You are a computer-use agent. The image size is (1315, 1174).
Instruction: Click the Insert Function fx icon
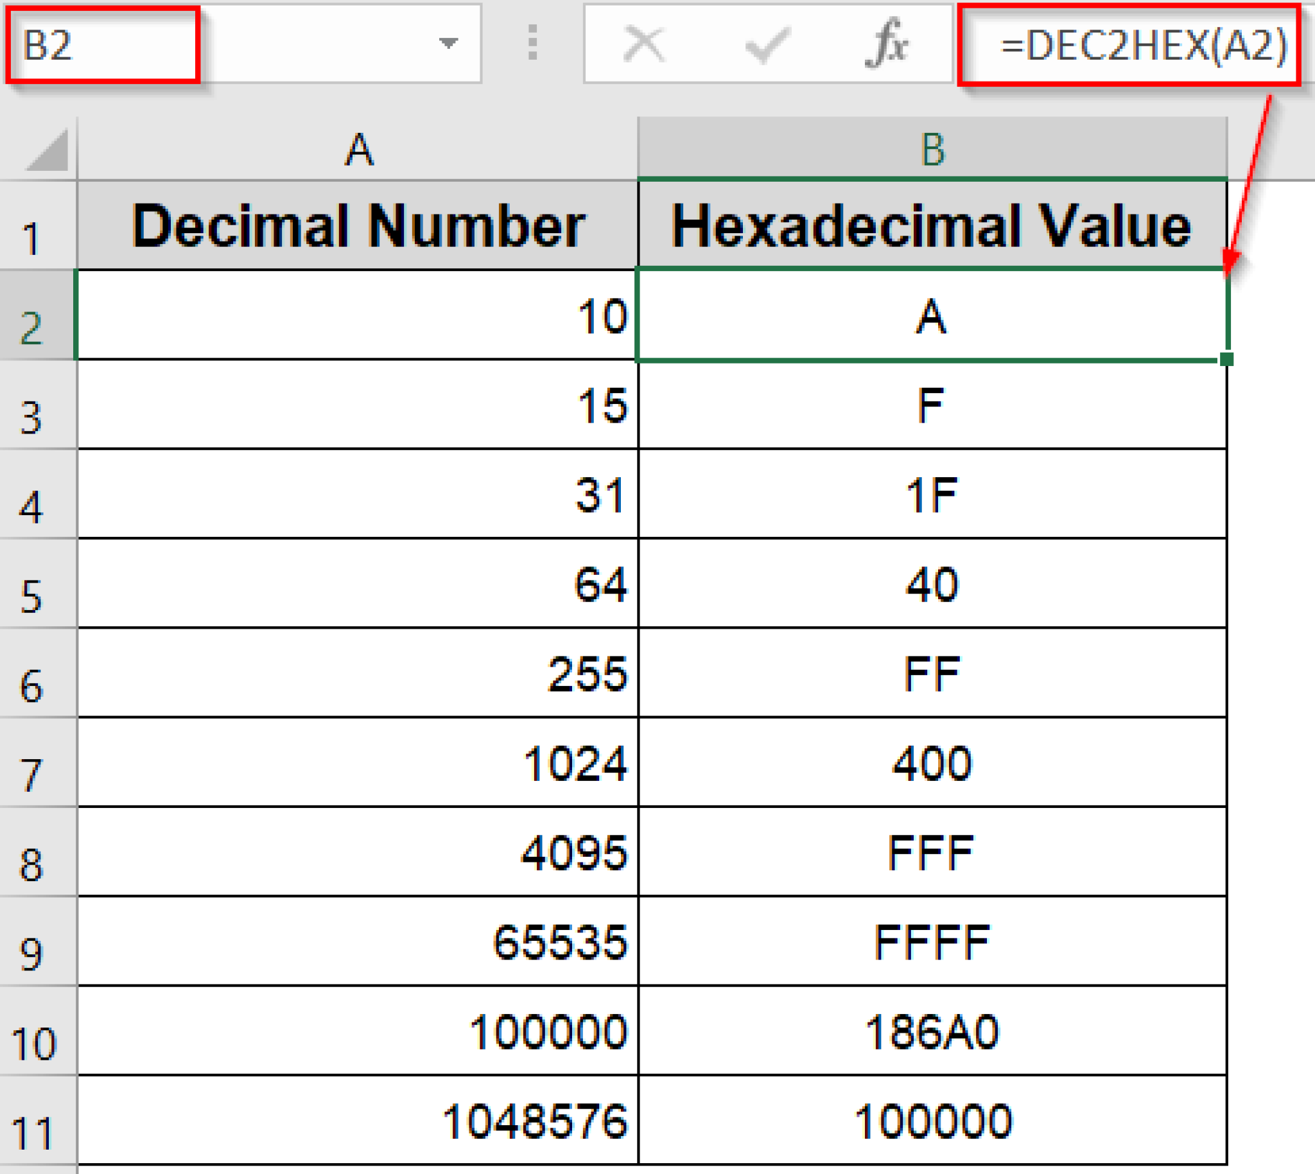pos(887,44)
